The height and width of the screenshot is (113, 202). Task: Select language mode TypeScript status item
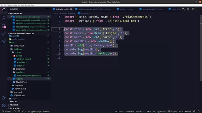161,111
